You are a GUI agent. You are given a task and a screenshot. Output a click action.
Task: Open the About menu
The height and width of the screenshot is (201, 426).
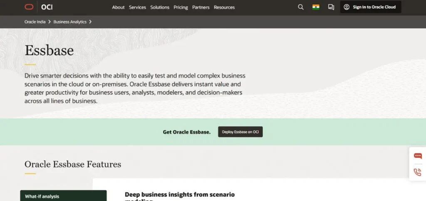[x=118, y=7]
